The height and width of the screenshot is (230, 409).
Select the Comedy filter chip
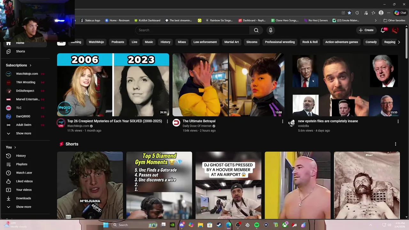point(371,42)
